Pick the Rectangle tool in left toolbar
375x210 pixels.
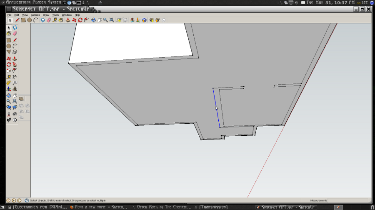point(9,40)
